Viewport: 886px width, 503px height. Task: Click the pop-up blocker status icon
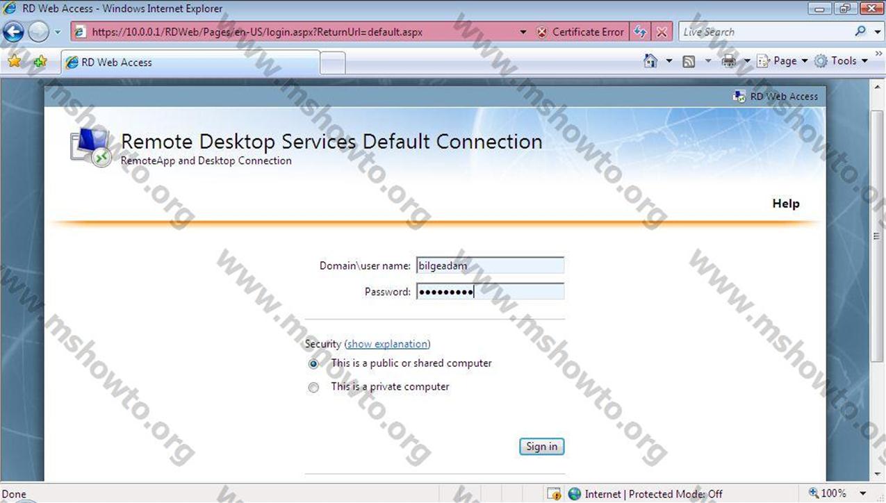click(554, 494)
